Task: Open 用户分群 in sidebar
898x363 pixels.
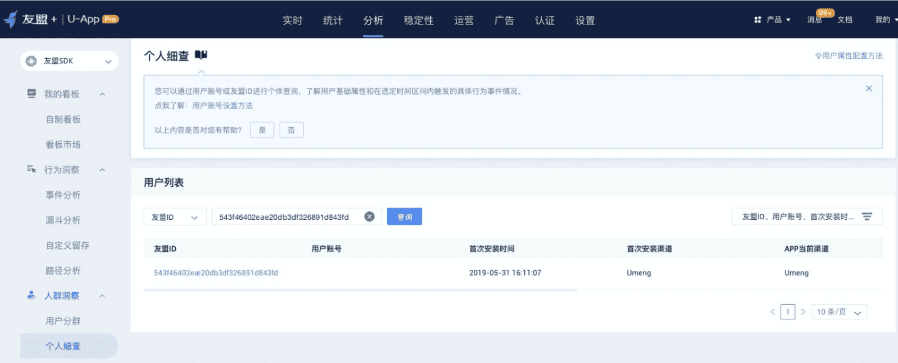Action: (63, 321)
